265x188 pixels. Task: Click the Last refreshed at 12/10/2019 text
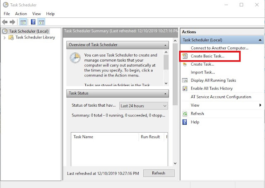(103, 174)
